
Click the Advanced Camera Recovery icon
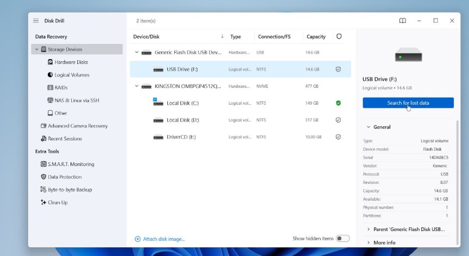43,126
